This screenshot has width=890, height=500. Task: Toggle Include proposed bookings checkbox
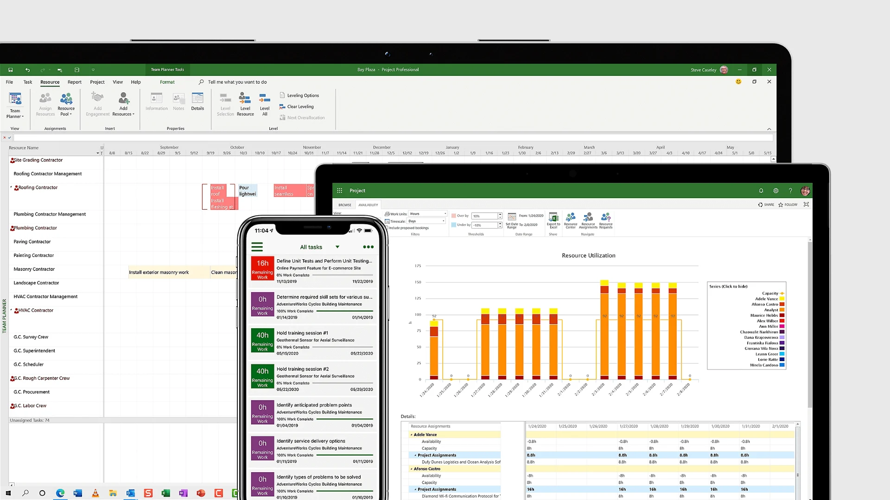click(387, 228)
